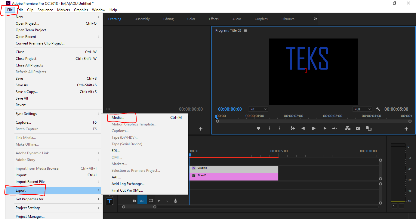Viewport: 416px width, 219px height.
Task: Step forward one frame
Action: pyautogui.click(x=324, y=128)
